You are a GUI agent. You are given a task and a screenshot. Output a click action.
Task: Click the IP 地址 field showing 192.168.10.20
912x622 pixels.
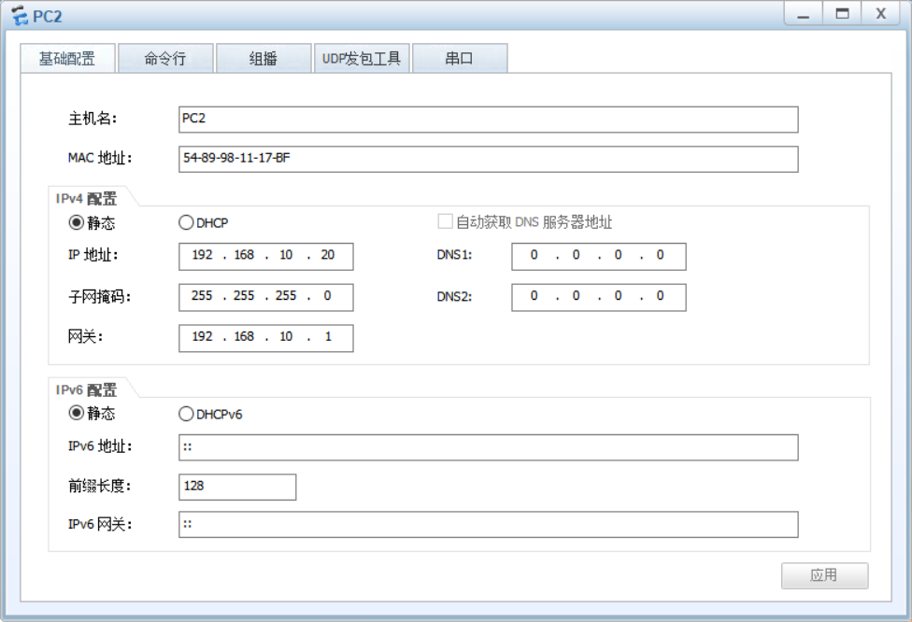(265, 256)
